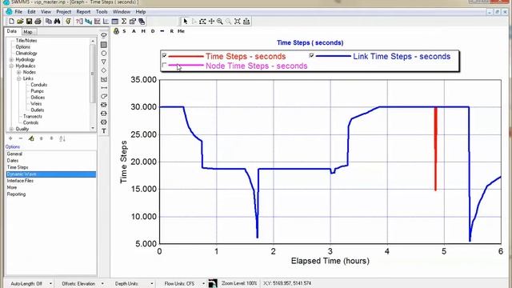Click the measure tool icon
The image size is (512, 288).
click(x=246, y=22)
